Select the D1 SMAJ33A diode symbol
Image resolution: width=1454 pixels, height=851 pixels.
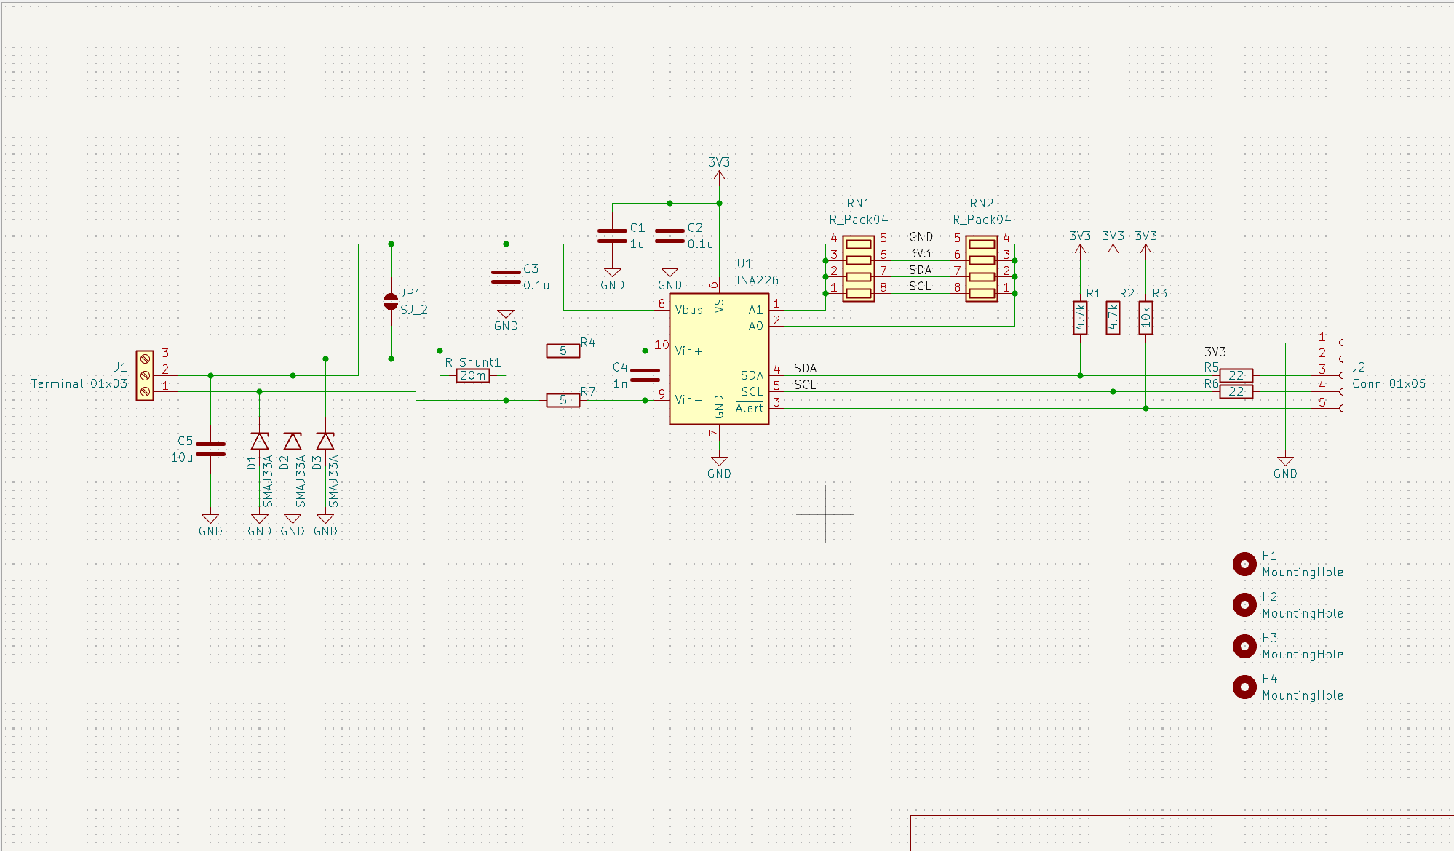(259, 442)
